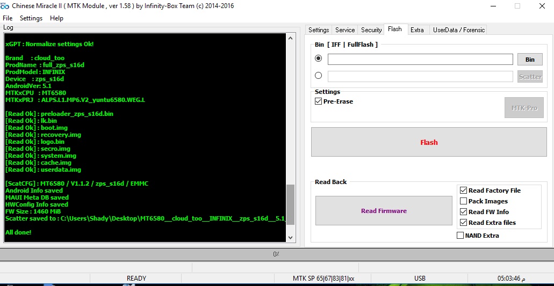The width and height of the screenshot is (554, 286).
Task: Click the log vertical scrollbar thumb
Action: (x=290, y=204)
